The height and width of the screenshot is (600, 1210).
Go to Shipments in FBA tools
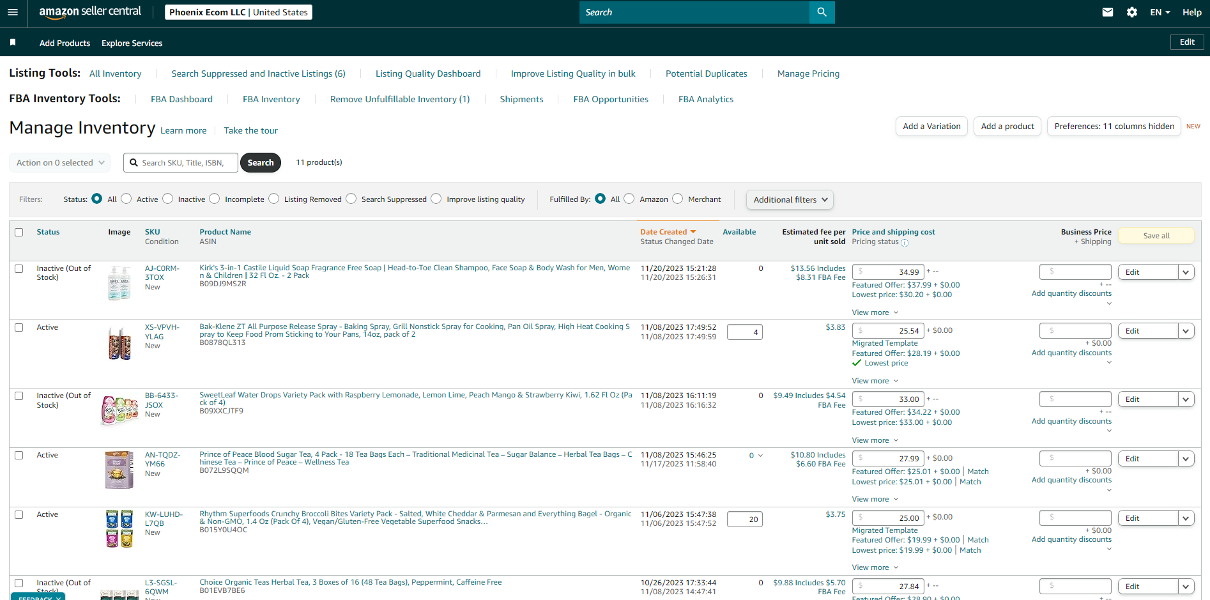click(521, 99)
